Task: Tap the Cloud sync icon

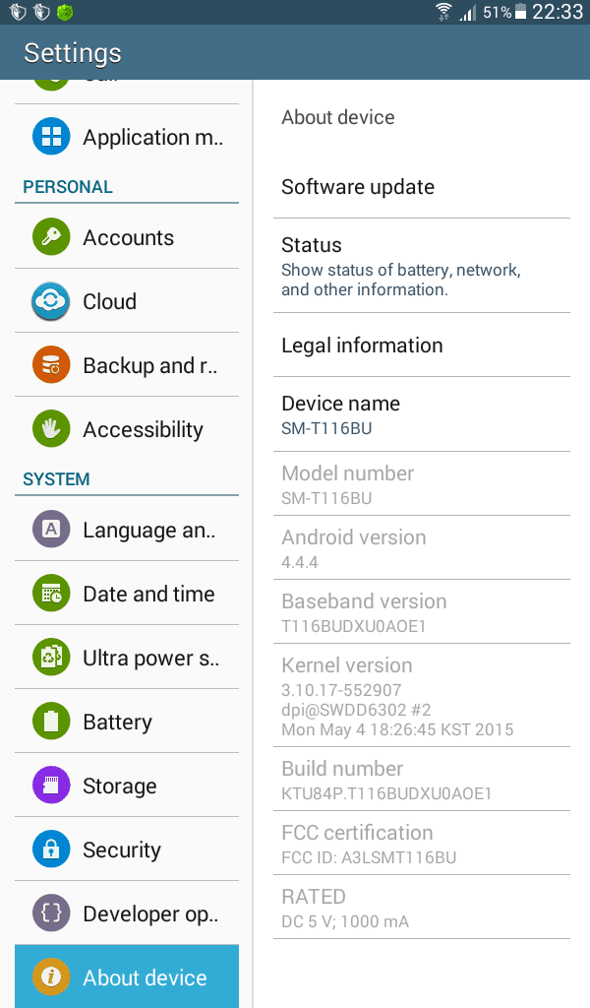Action: pyautogui.click(x=51, y=301)
